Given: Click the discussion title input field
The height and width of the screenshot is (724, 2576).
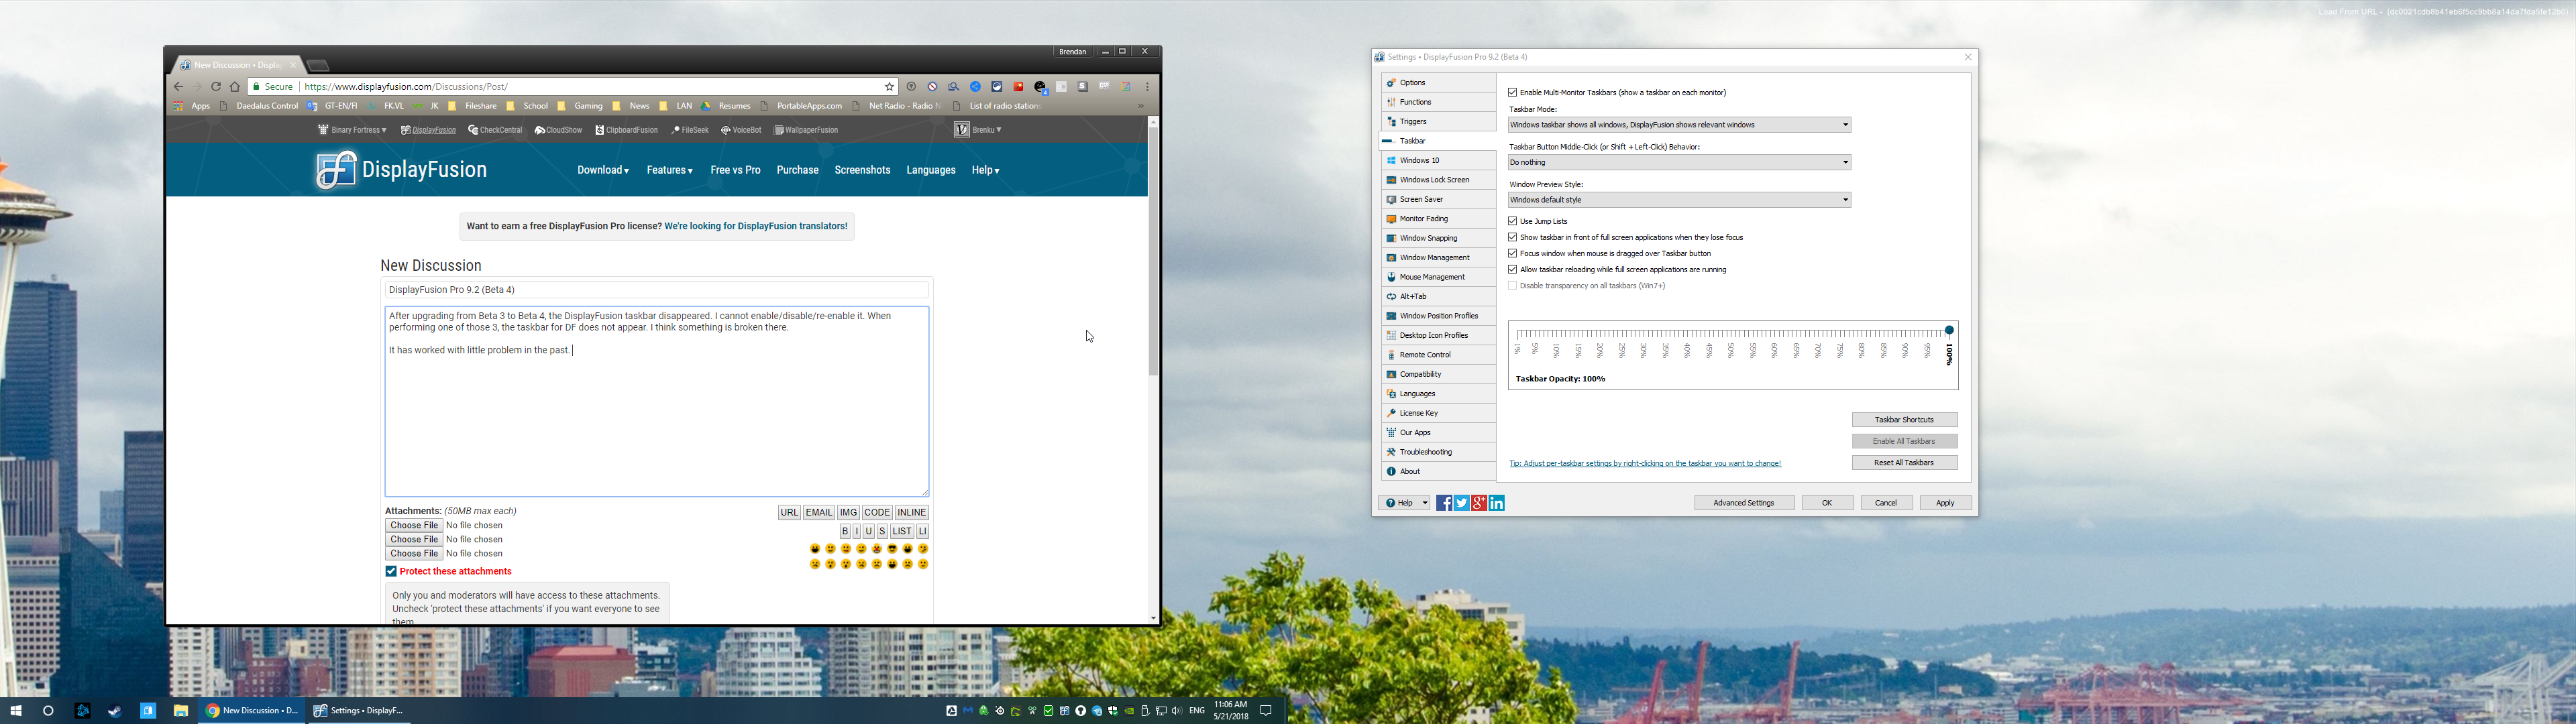Looking at the screenshot, I should pyautogui.click(x=657, y=290).
